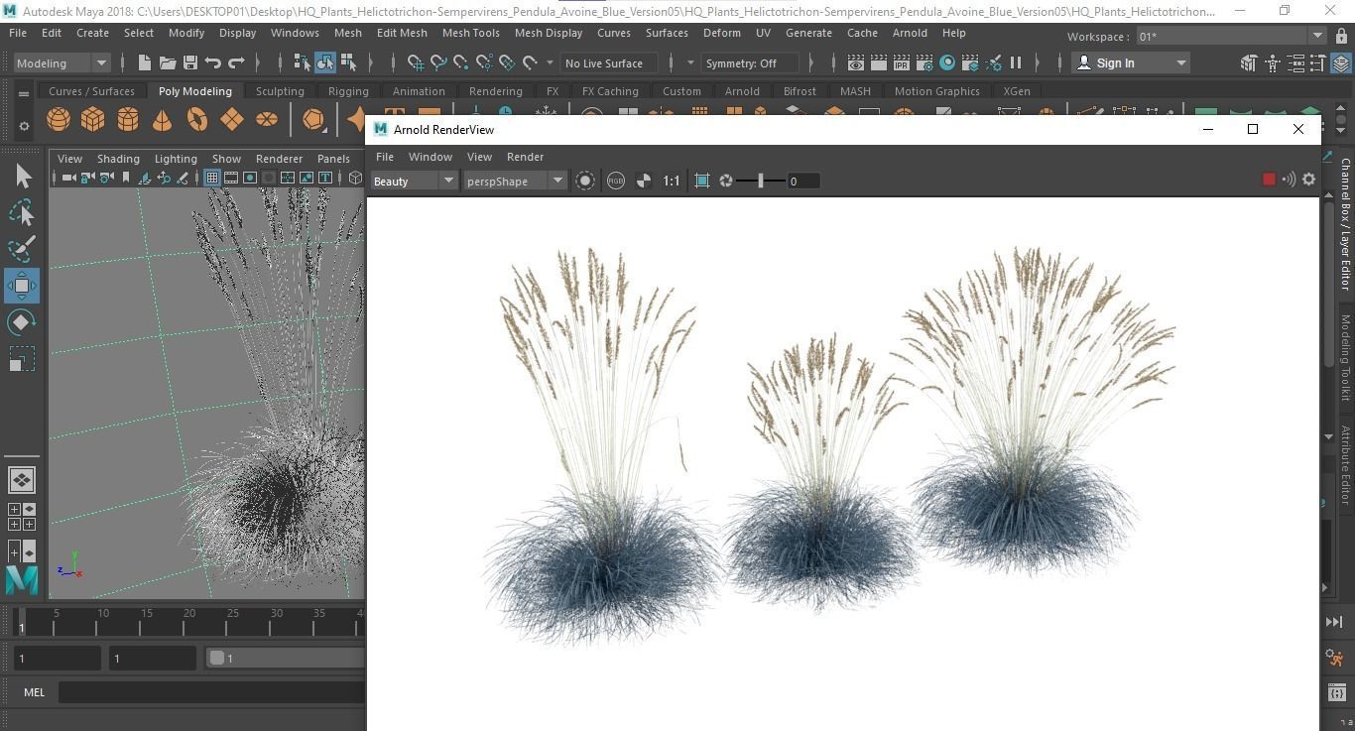Open the Arnold menu in main menu bar
The width and height of the screenshot is (1355, 731).
[910, 33]
